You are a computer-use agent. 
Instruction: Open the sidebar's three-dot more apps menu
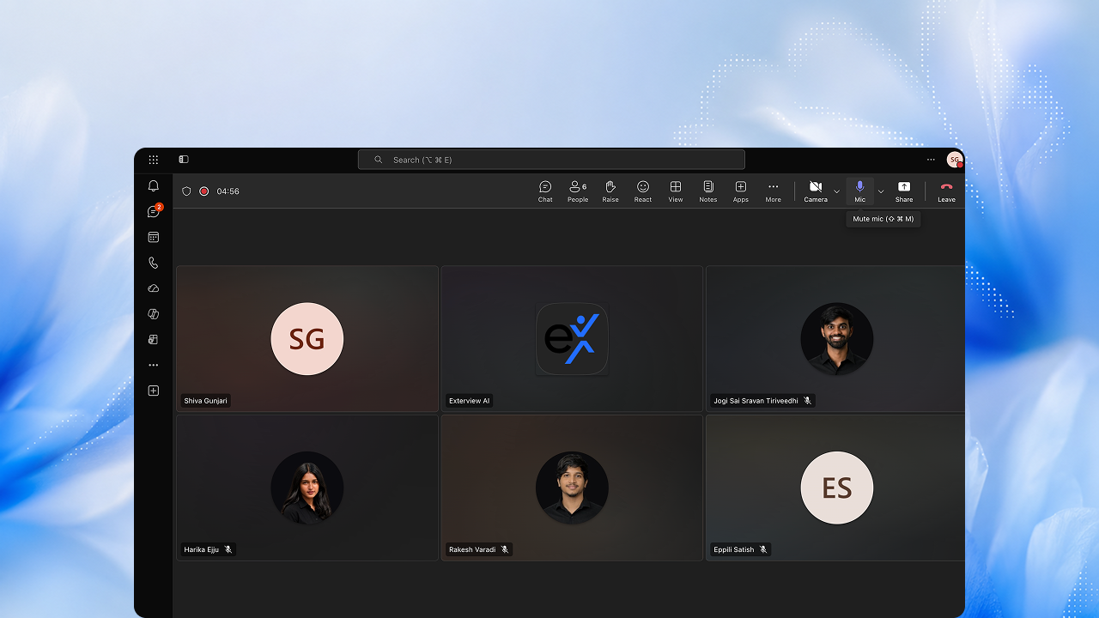[x=154, y=365]
